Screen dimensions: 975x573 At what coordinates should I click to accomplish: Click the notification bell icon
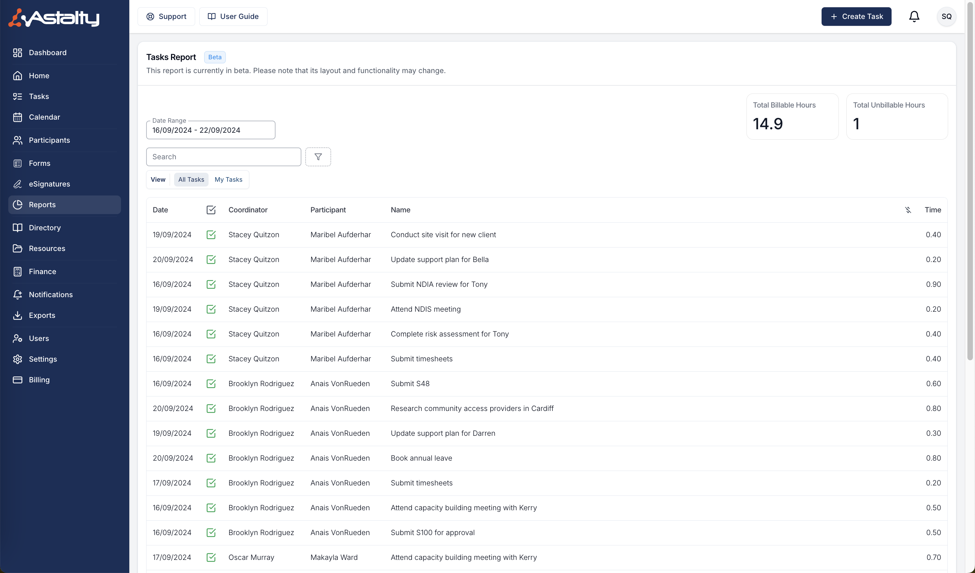[914, 16]
